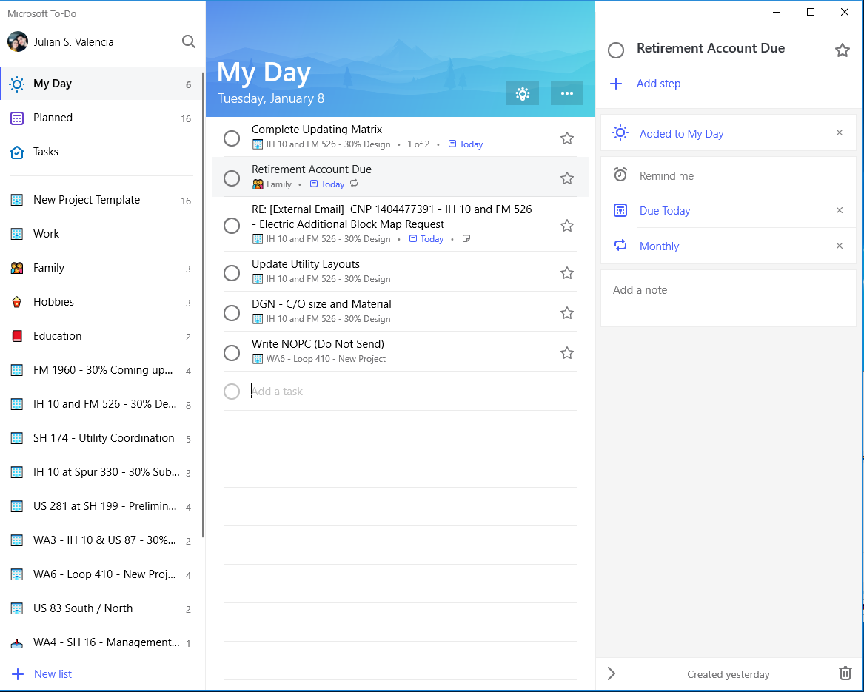Select the Write NOPC (Do Not Send) title
864x692 pixels.
pos(318,344)
